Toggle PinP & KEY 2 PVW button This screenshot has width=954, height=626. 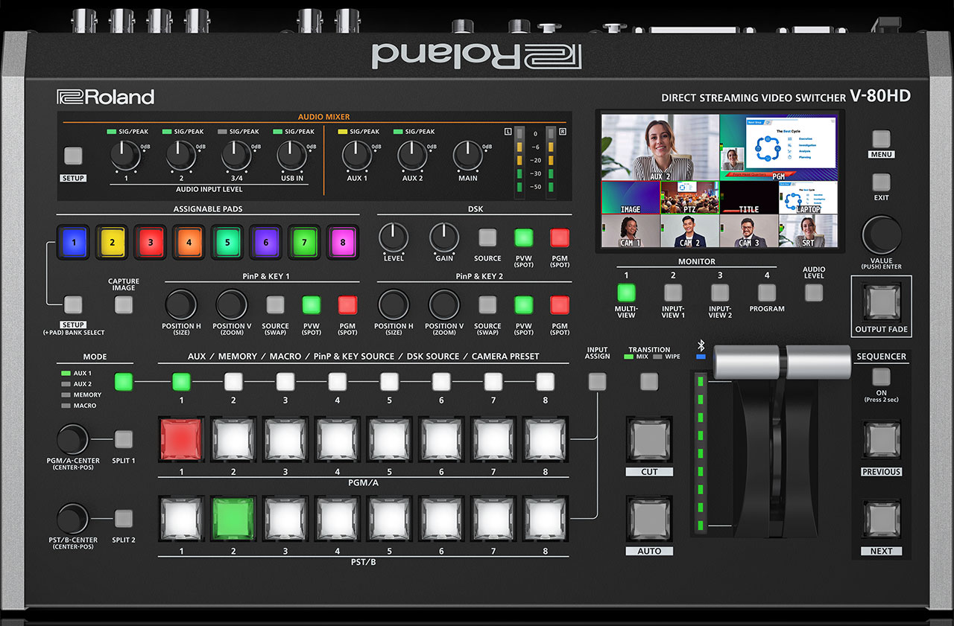[x=524, y=304]
